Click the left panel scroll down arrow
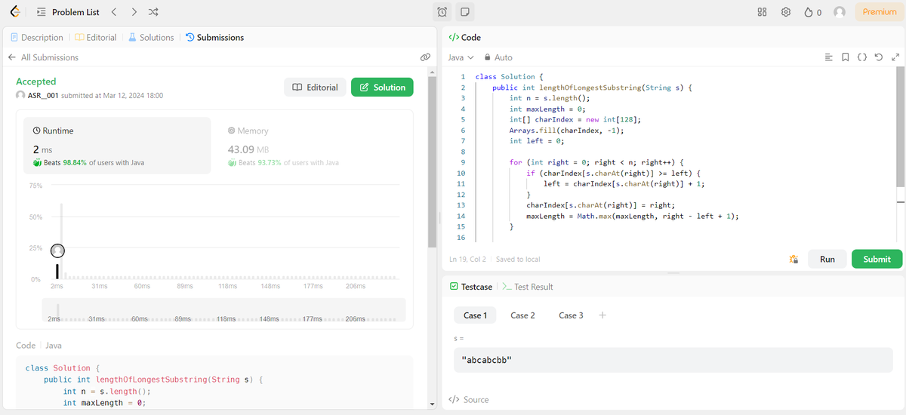The image size is (906, 415). pos(432,405)
